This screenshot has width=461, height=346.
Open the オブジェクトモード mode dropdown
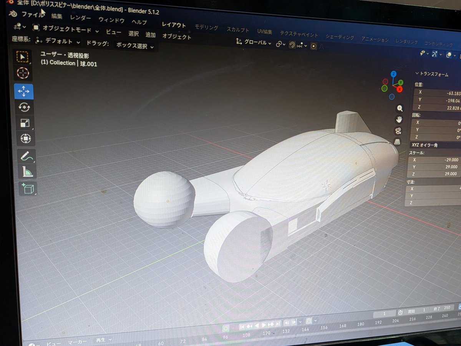pos(66,29)
